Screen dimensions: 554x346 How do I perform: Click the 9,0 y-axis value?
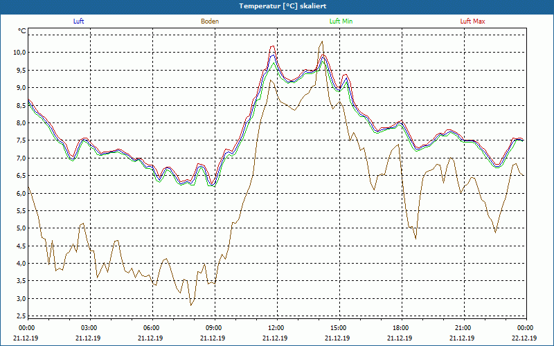tap(21, 88)
